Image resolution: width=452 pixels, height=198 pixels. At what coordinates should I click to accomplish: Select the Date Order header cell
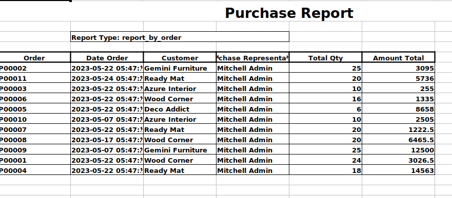pos(107,57)
